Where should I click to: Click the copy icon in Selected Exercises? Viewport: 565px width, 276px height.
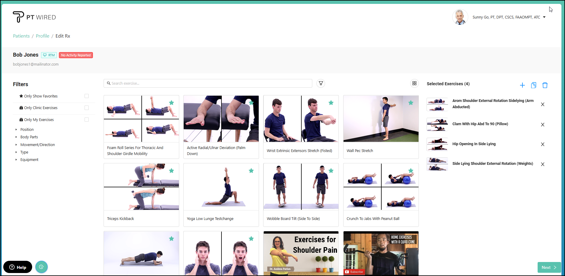tap(533, 86)
